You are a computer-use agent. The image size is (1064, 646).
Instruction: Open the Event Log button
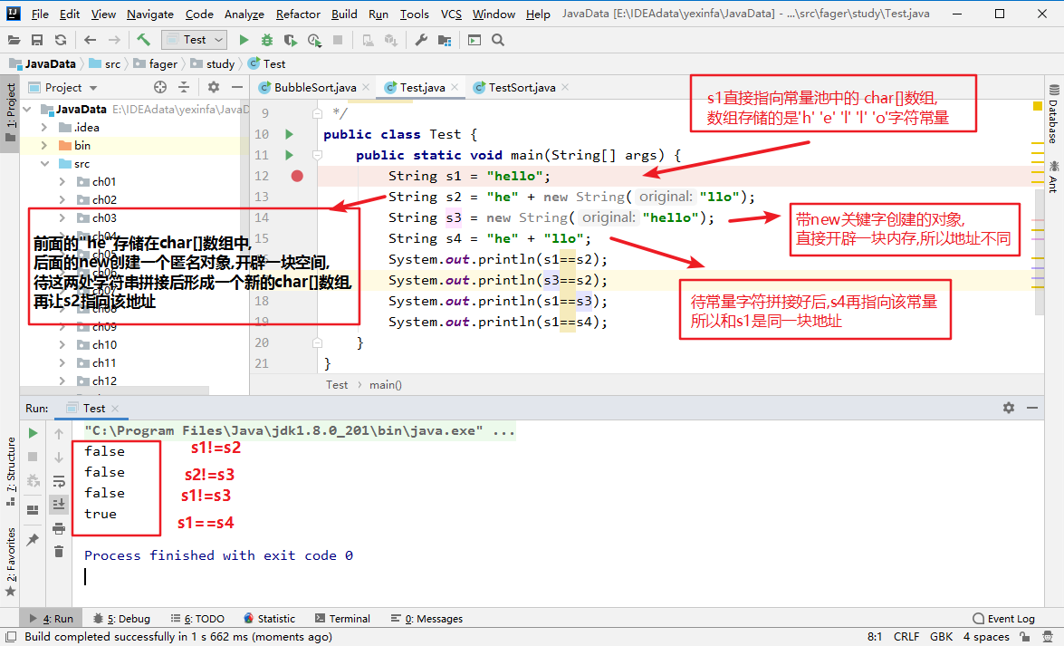tap(1003, 618)
